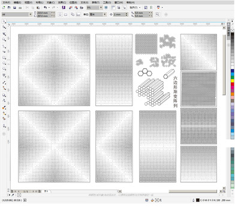Select the Ellipse tool
Screen dimensions: 235x216
coord(4,64)
